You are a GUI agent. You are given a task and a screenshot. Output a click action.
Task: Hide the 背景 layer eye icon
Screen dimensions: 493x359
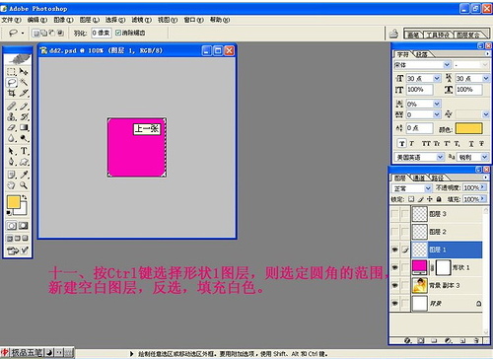click(394, 303)
